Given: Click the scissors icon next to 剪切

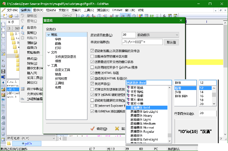Looking at the screenshot, I should [22, 27].
